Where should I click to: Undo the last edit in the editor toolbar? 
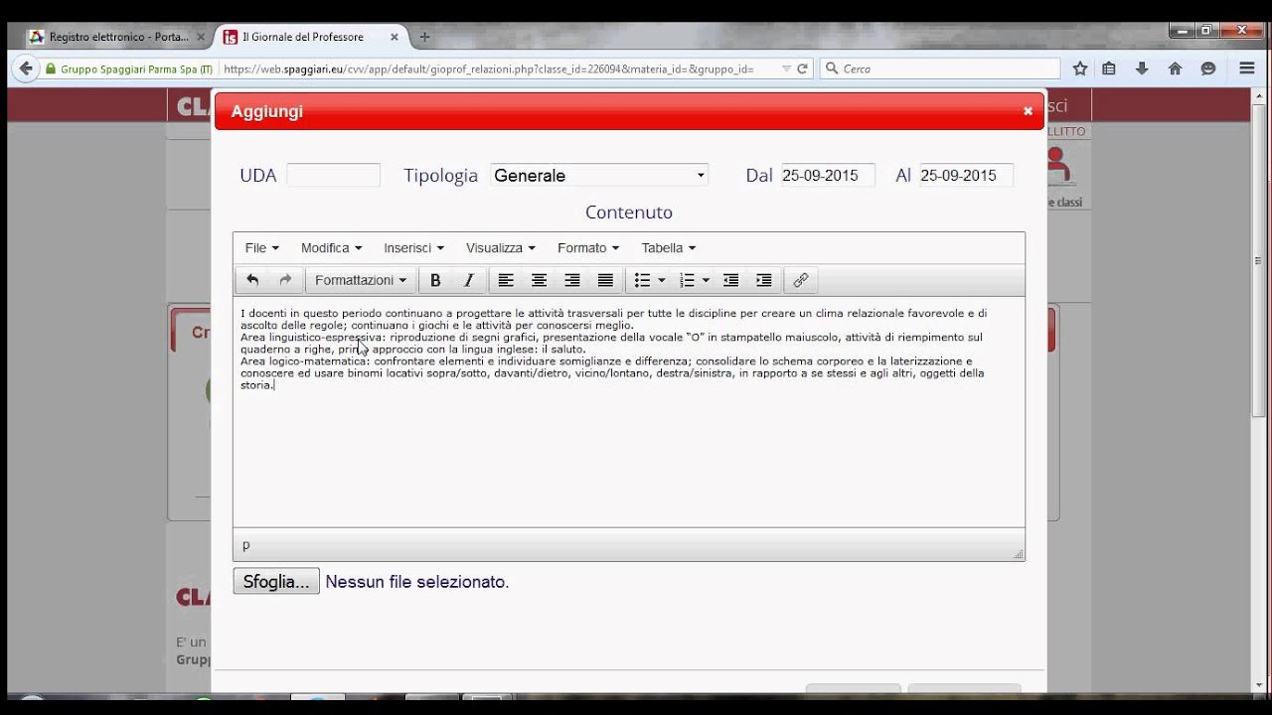tap(252, 280)
